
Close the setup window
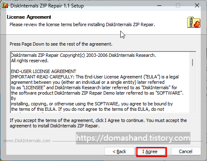(x=197, y=5)
